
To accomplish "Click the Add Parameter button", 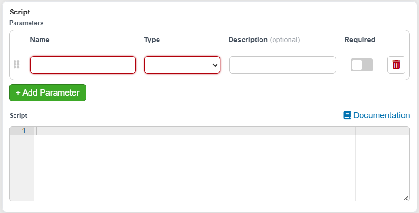I will tap(47, 93).
